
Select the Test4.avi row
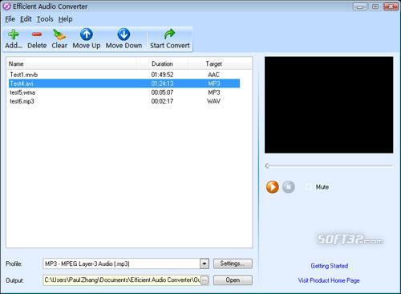124,84
